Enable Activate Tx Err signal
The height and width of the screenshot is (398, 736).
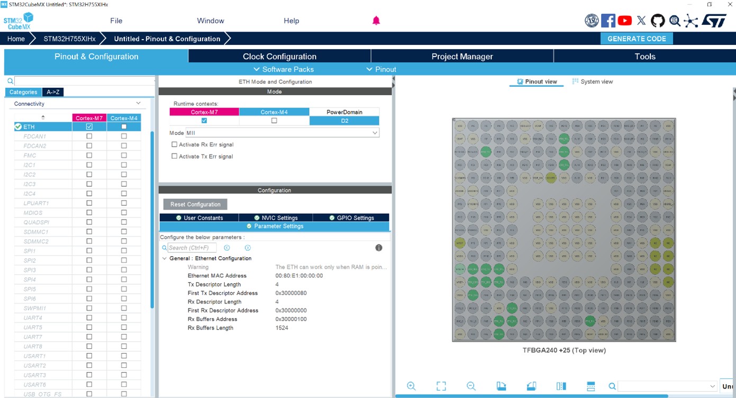tap(175, 157)
